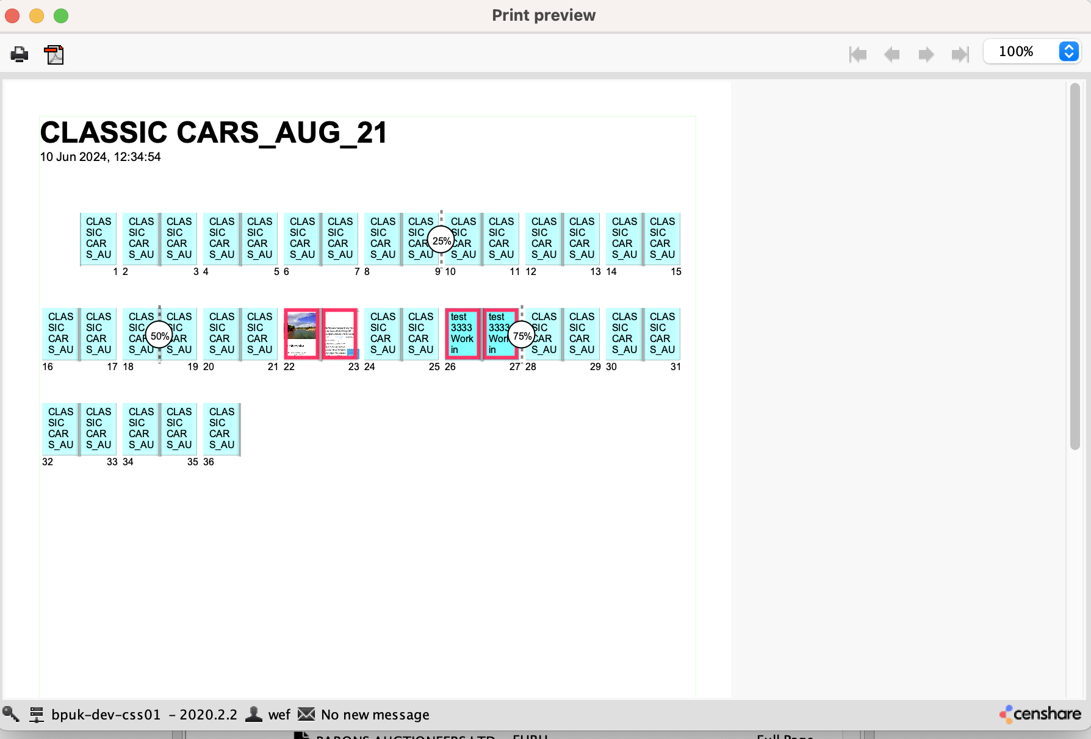Click the user silhouette icon beside wef
Viewport: 1091px width, 739px height.
[x=253, y=714]
